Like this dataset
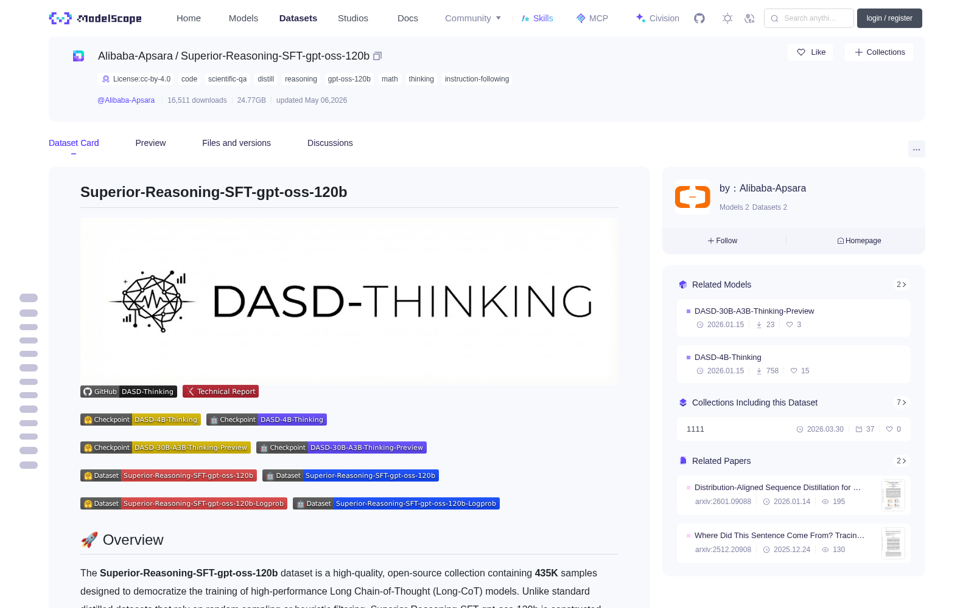This screenshot has height=608, width=974. [x=811, y=52]
